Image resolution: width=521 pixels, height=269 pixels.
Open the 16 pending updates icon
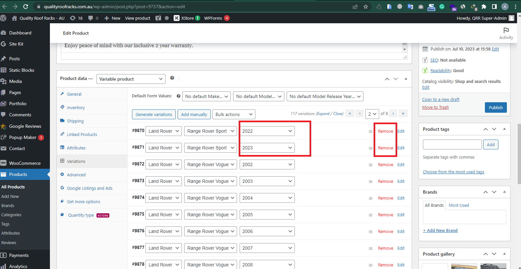[x=76, y=18]
